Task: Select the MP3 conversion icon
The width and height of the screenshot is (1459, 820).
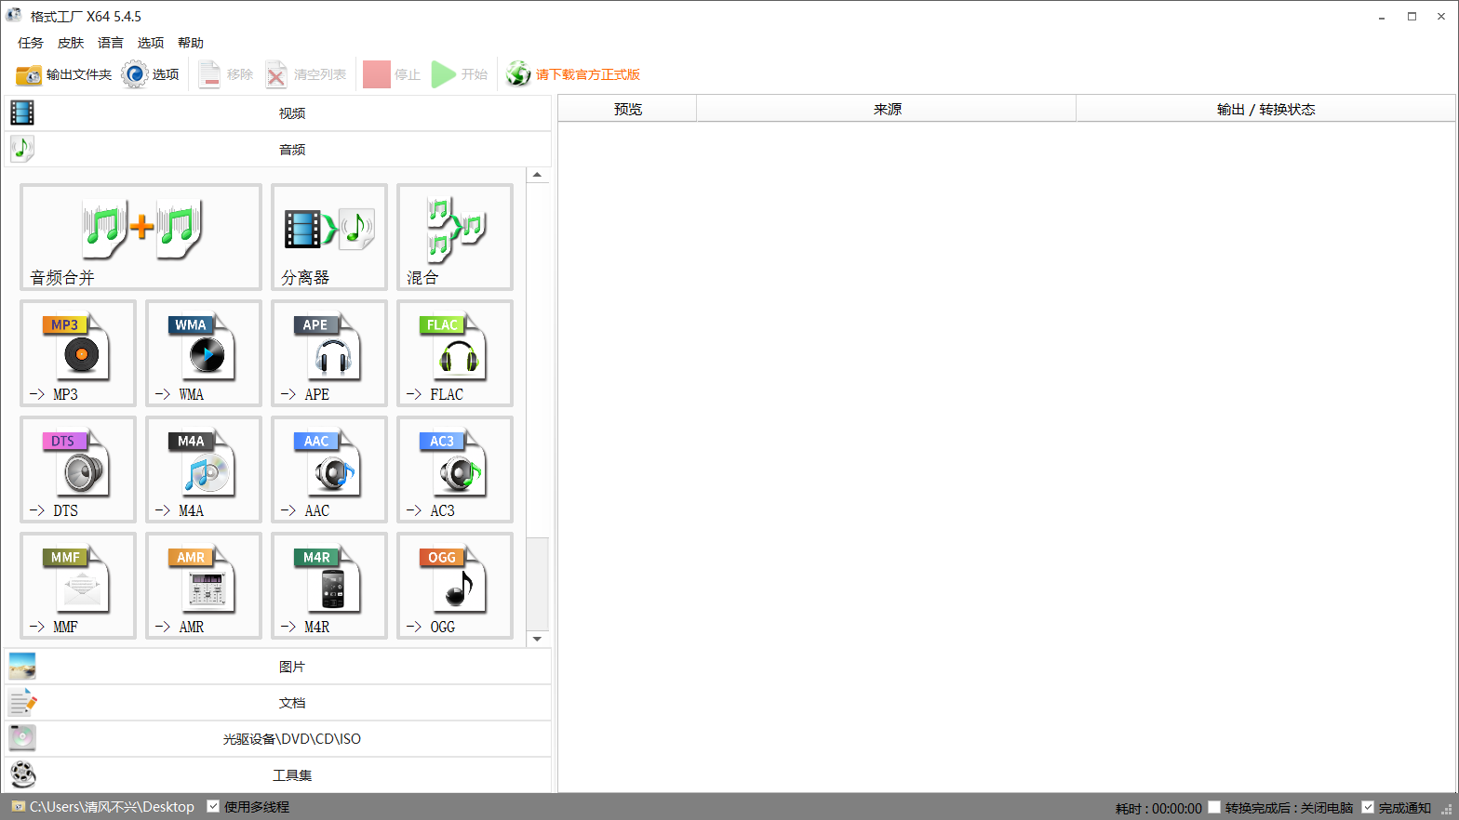Action: (x=78, y=353)
